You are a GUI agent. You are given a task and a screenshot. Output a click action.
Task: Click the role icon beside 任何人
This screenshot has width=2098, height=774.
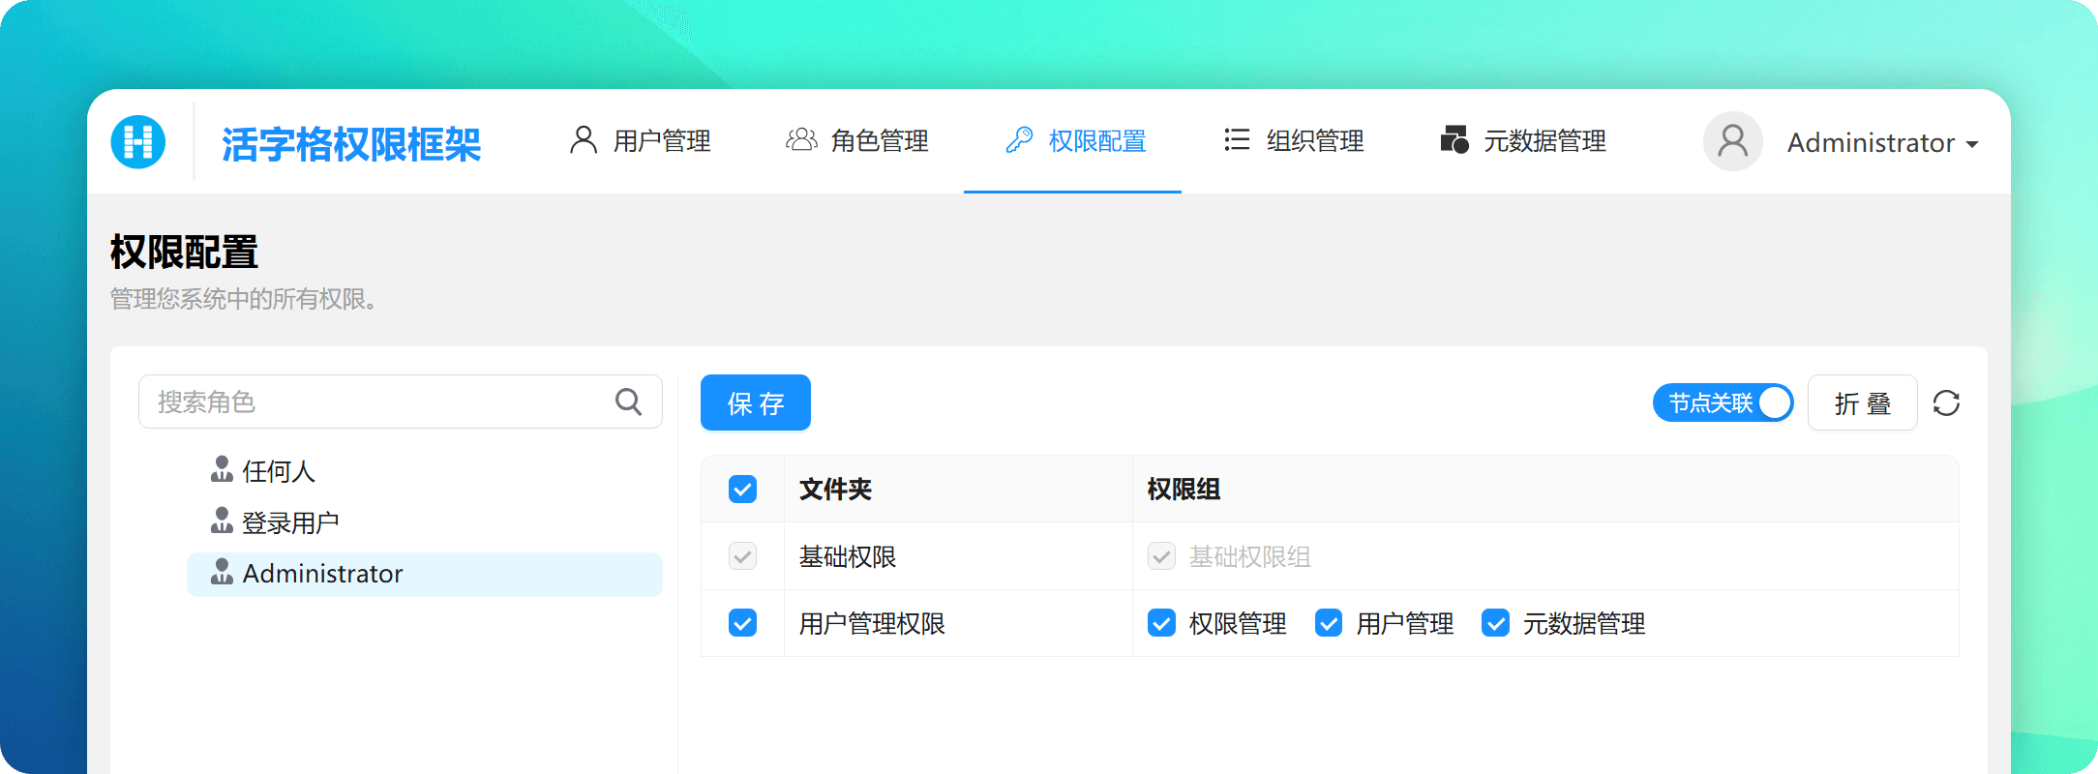(222, 469)
